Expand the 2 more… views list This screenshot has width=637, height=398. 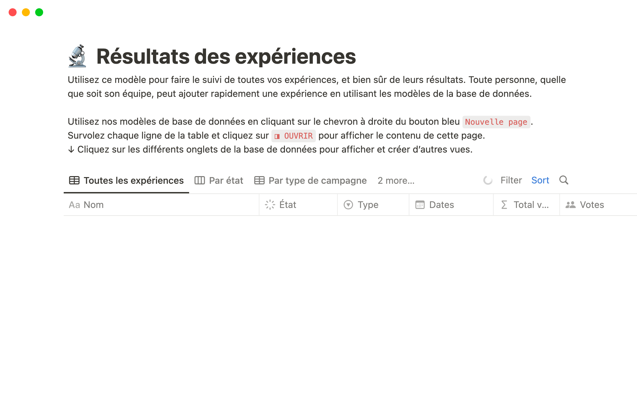tap(396, 180)
